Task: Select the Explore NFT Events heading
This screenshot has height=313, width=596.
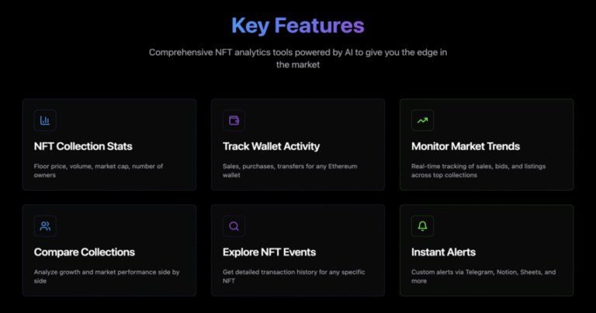Action: [x=269, y=253]
